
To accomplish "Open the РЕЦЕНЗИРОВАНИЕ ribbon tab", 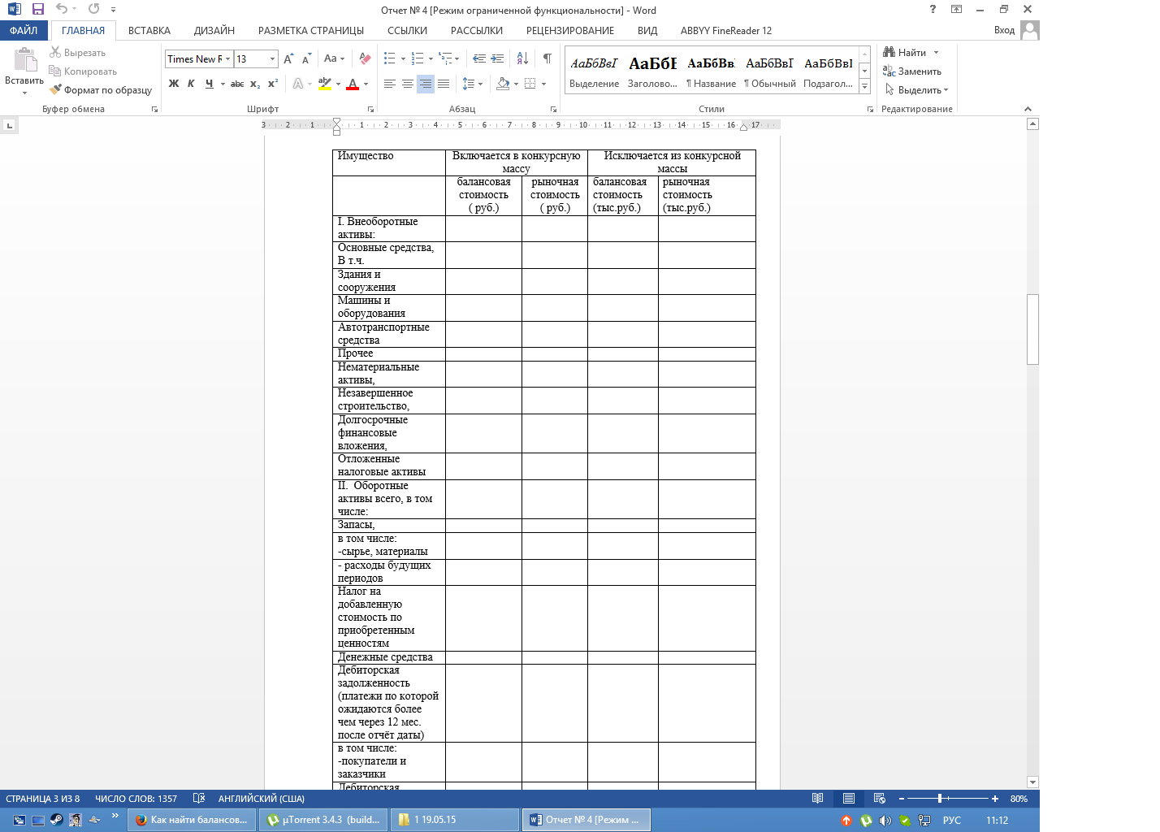I will [x=569, y=31].
